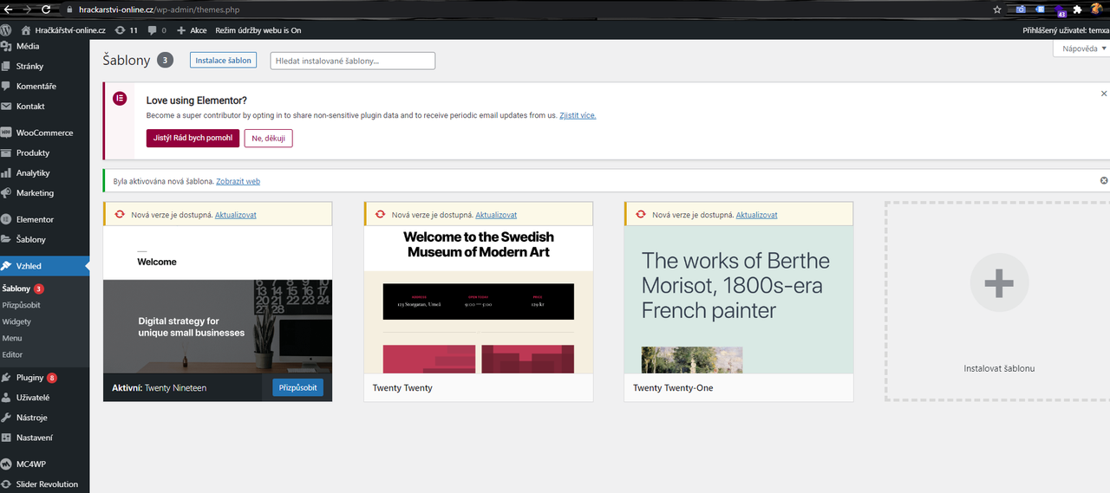Click Aktualizovat on the Twenty Twenty card
Image resolution: width=1110 pixels, height=493 pixels.
(496, 215)
